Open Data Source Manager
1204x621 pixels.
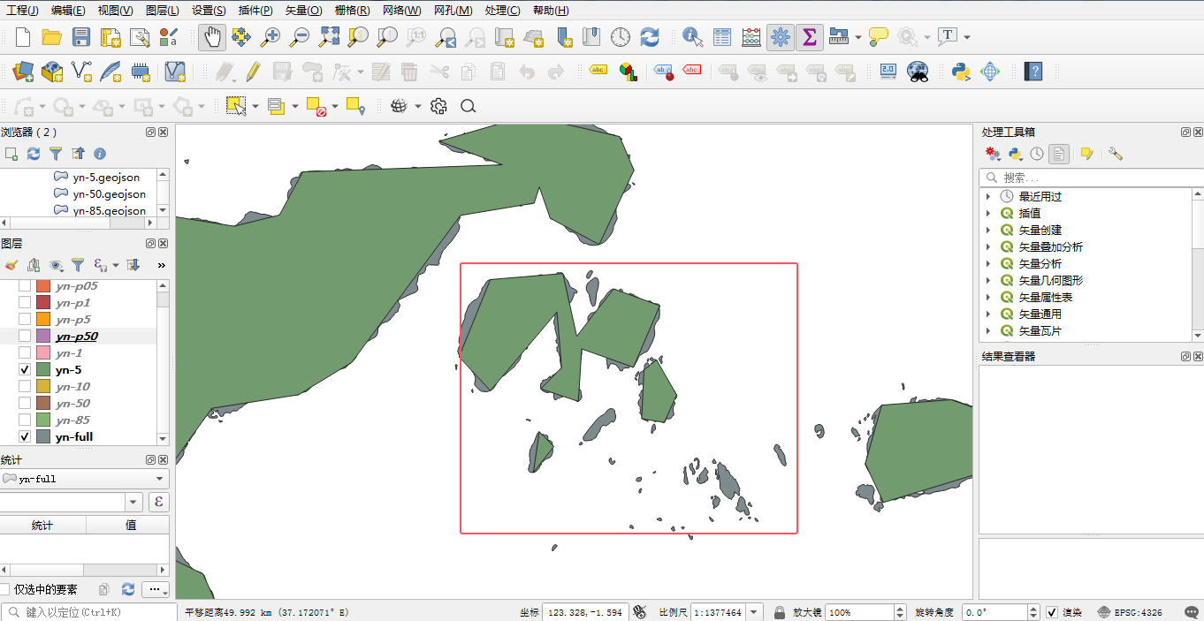[x=23, y=72]
